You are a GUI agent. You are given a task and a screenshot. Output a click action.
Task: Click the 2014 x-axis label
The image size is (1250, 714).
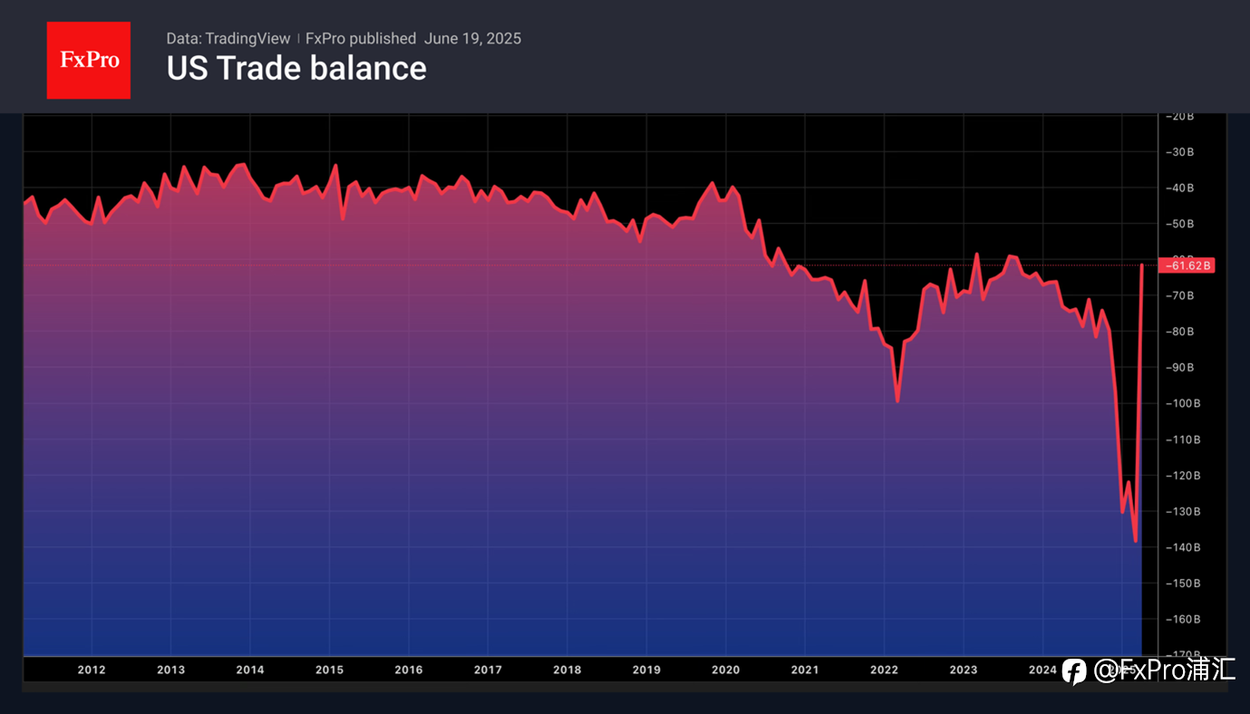click(x=249, y=670)
